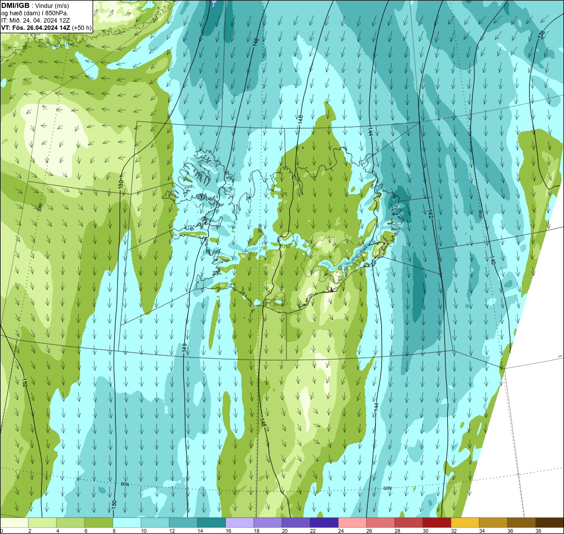Click the pink 24–26 m/s legend swatch
This screenshot has height=534, width=564.
(352, 523)
